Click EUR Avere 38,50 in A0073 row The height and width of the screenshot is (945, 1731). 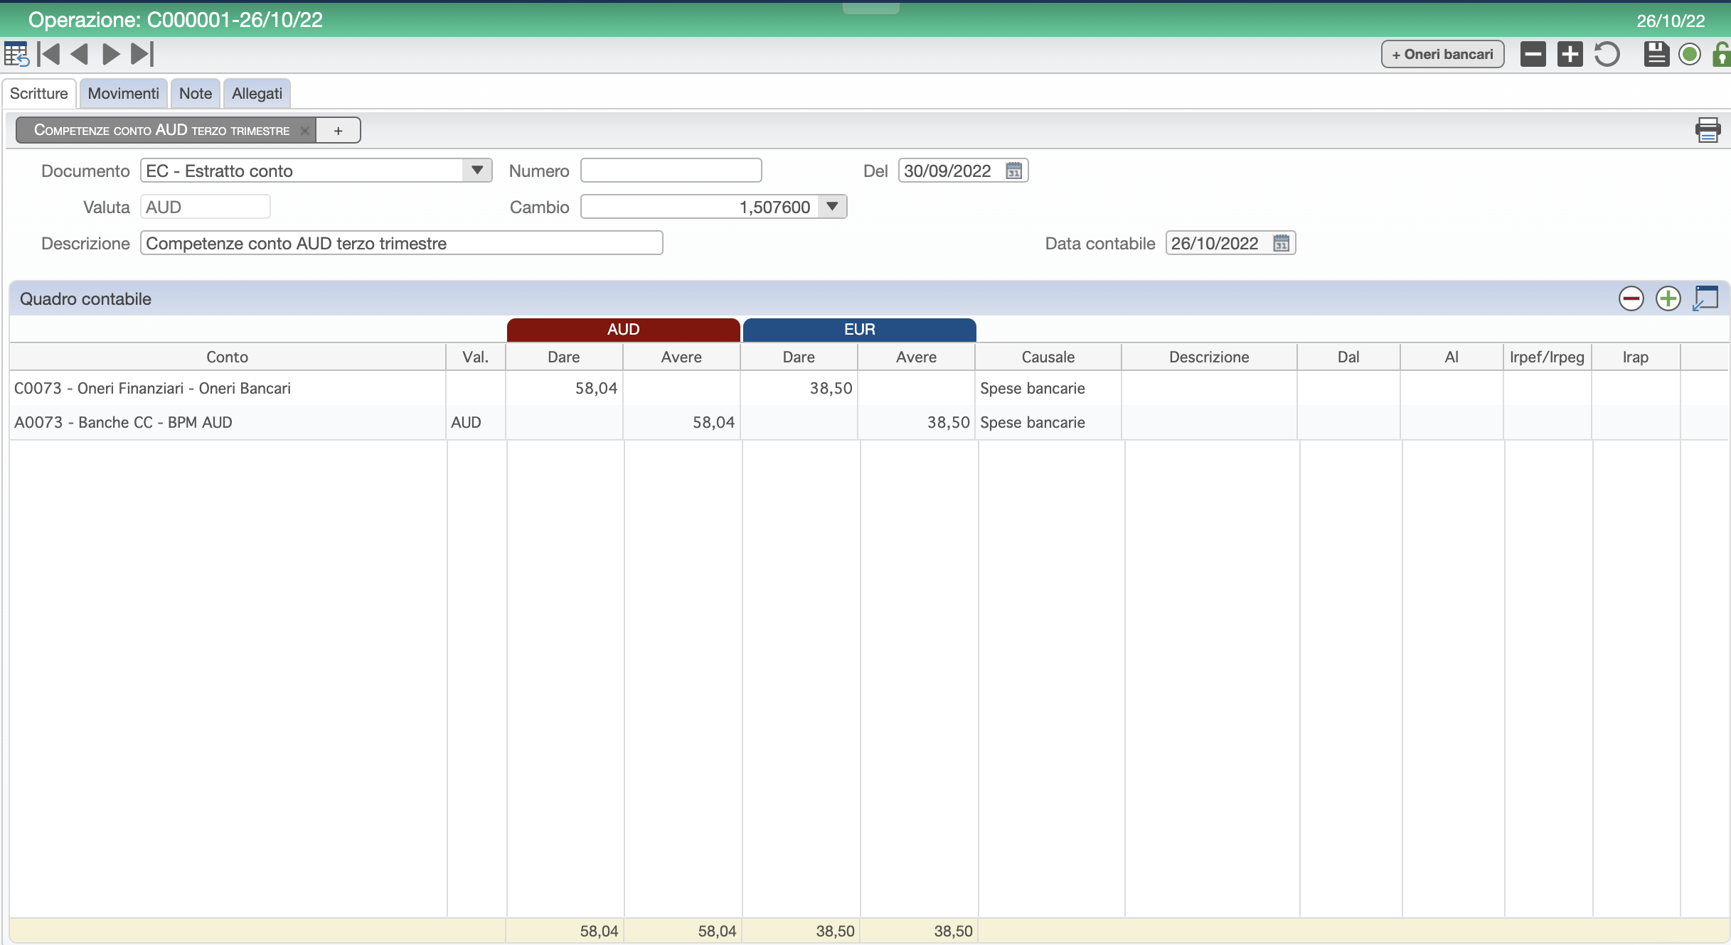pos(948,422)
